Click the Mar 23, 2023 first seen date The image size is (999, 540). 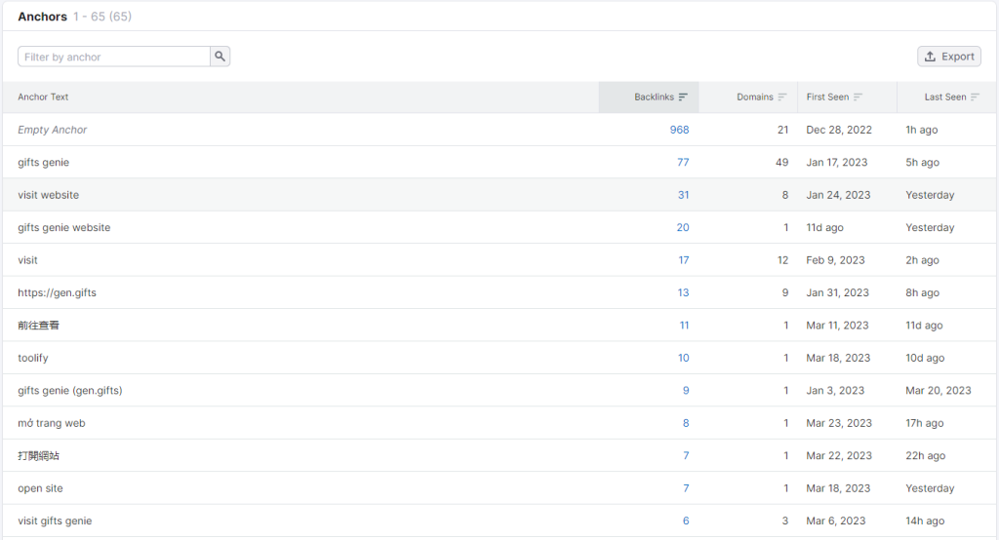[839, 423]
